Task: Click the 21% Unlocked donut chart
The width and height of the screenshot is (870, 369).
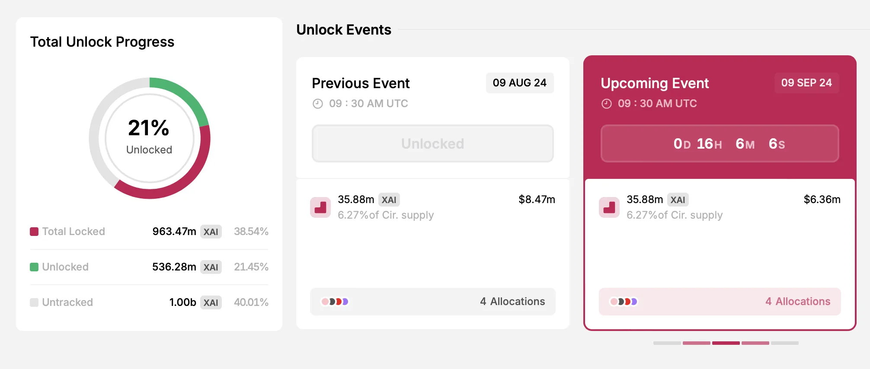Action: pos(150,138)
